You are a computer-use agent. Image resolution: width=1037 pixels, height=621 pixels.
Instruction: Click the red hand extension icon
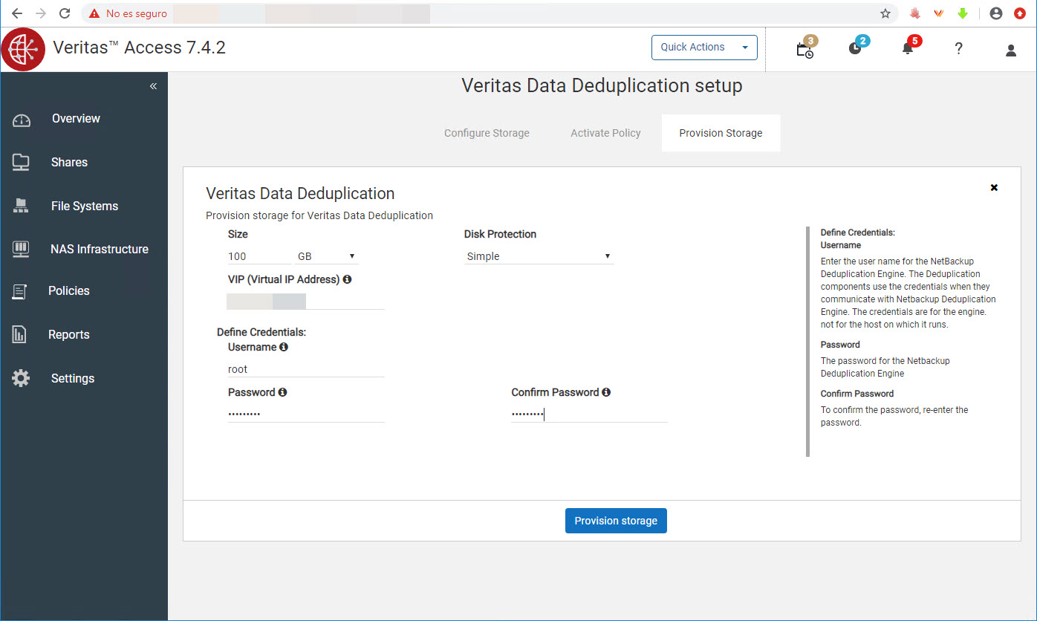click(915, 13)
